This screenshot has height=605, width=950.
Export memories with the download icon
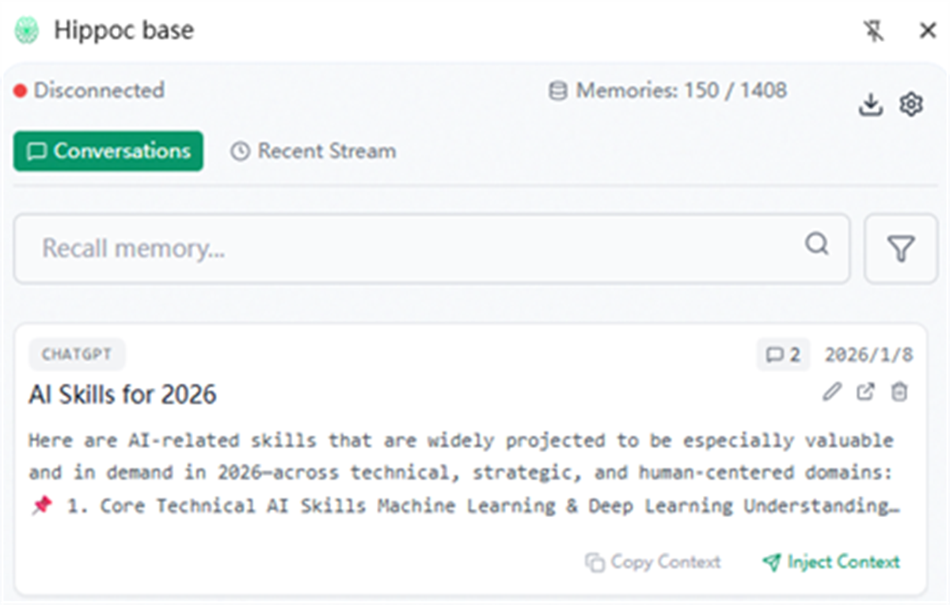pyautogui.click(x=871, y=105)
